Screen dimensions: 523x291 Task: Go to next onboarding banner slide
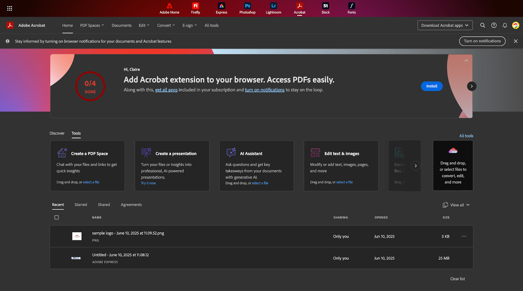click(471, 86)
